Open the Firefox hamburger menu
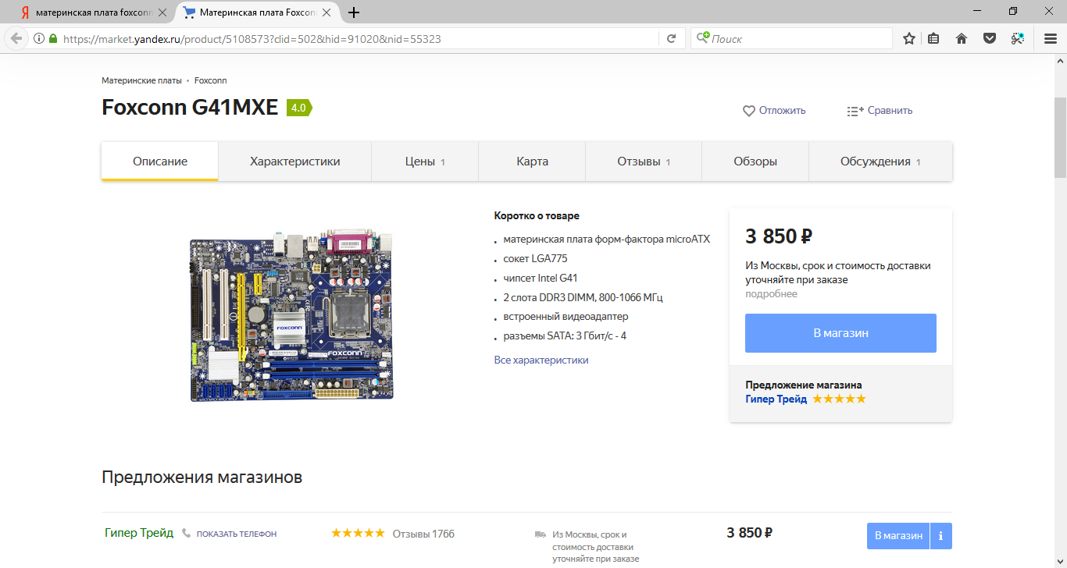Viewport: 1067px width, 568px height. pyautogui.click(x=1051, y=38)
